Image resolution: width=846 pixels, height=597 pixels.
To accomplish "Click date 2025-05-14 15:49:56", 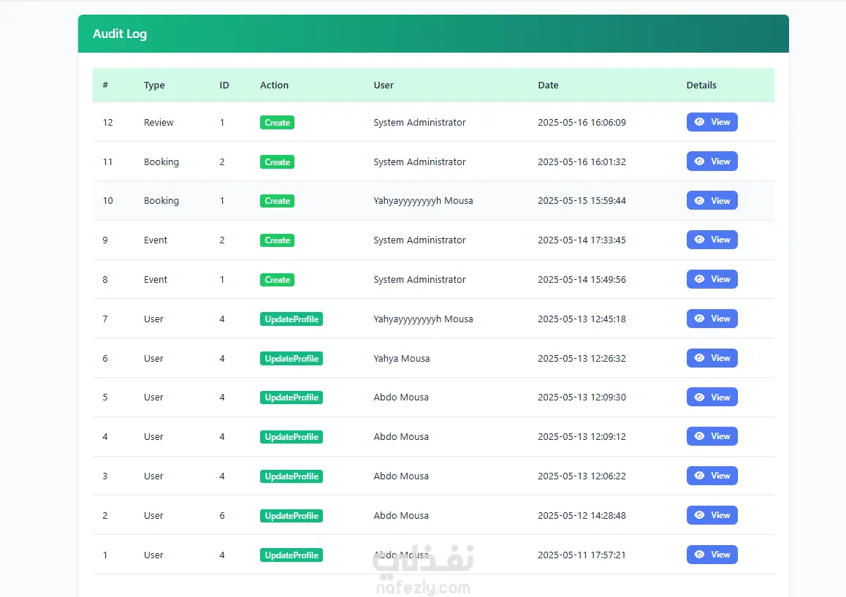I will click(x=582, y=280).
